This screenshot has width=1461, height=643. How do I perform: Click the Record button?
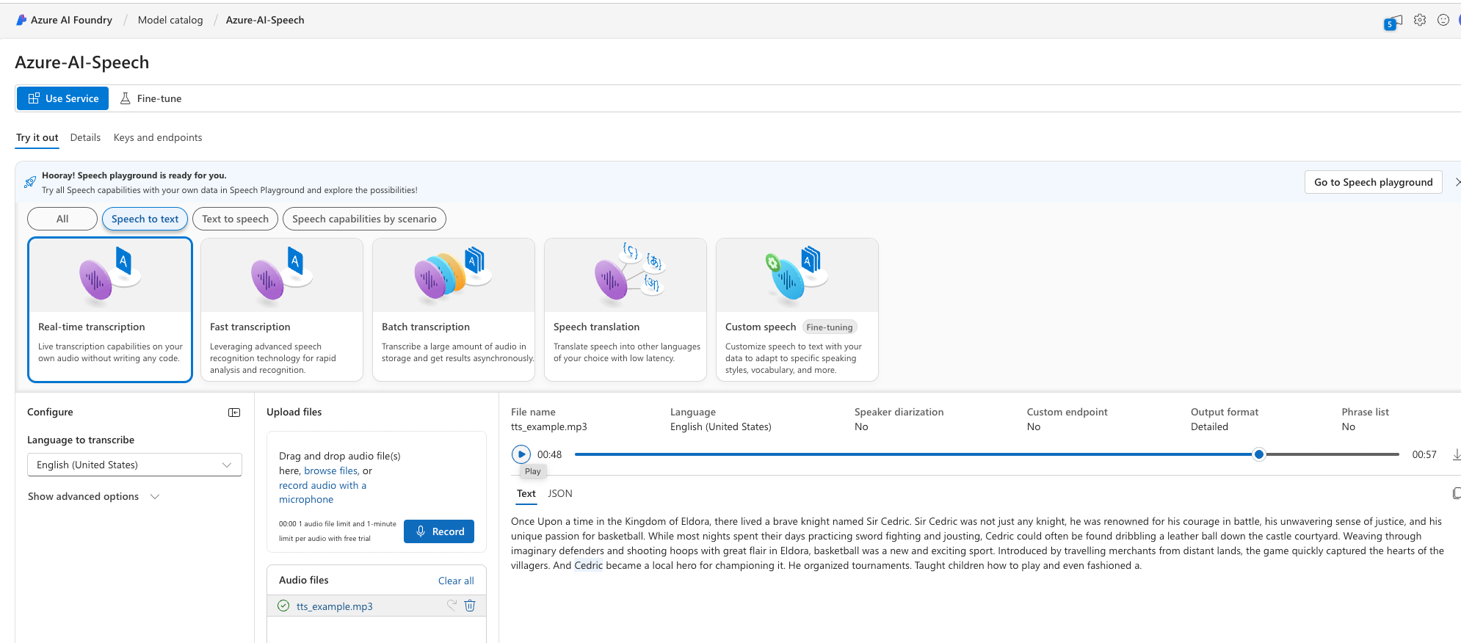click(x=439, y=531)
